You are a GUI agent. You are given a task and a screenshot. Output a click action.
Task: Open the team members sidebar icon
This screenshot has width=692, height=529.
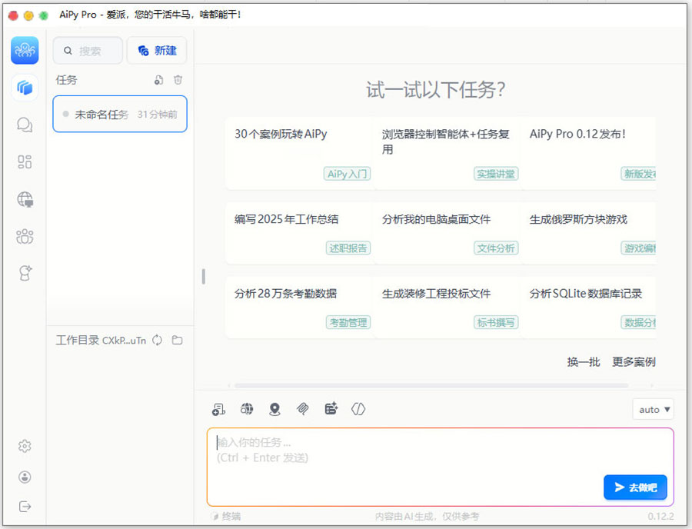pyautogui.click(x=25, y=237)
